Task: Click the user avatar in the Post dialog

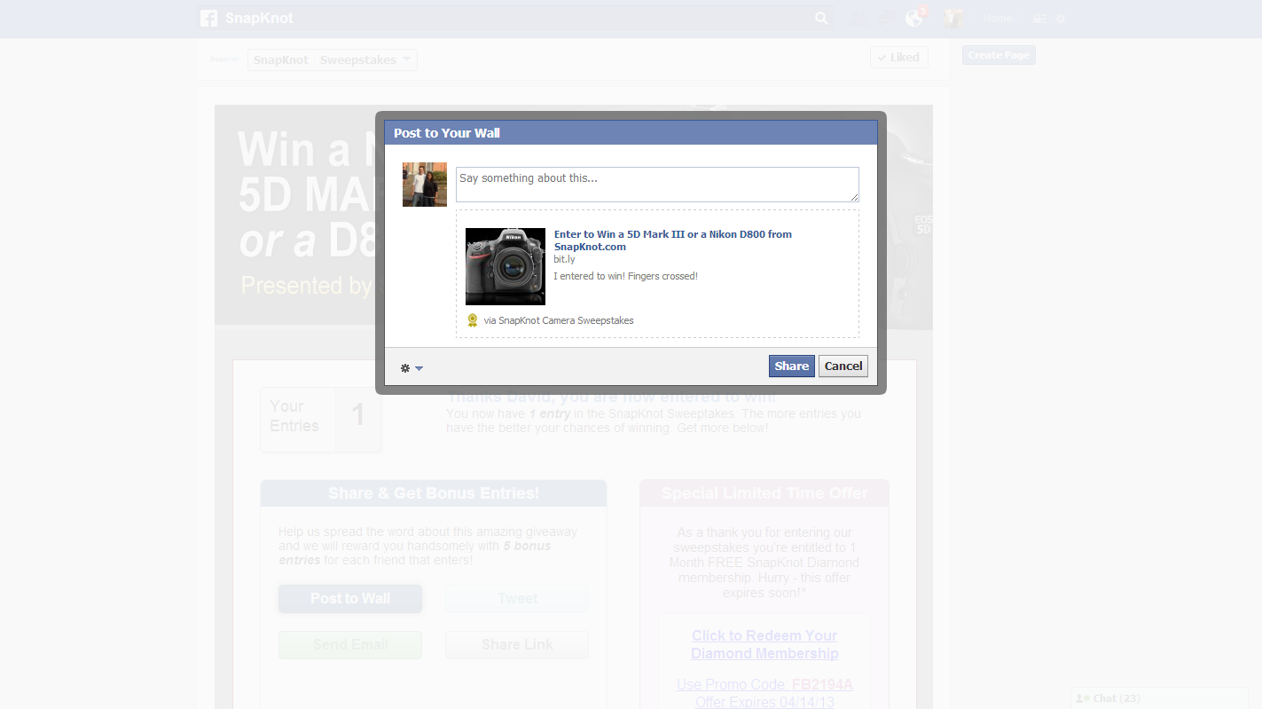Action: [x=425, y=185]
